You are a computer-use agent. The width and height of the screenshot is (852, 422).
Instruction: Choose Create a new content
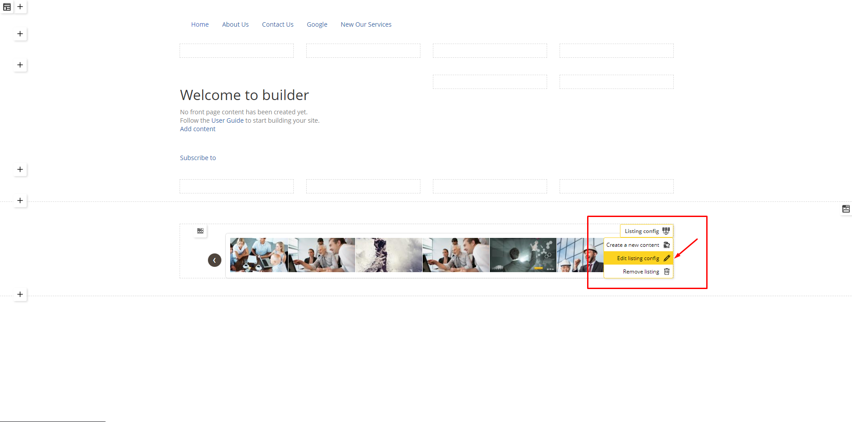638,245
